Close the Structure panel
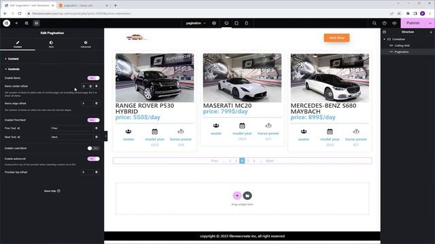 (431, 32)
